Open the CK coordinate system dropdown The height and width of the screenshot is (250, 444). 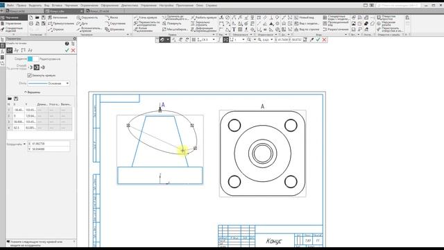pos(214,40)
